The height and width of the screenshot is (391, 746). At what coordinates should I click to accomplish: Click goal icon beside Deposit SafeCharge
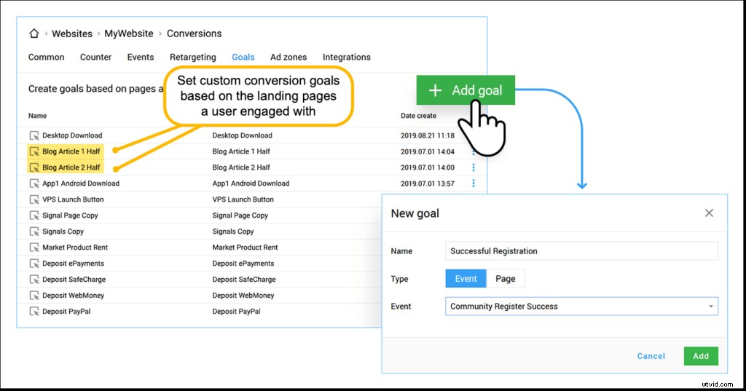tap(34, 280)
